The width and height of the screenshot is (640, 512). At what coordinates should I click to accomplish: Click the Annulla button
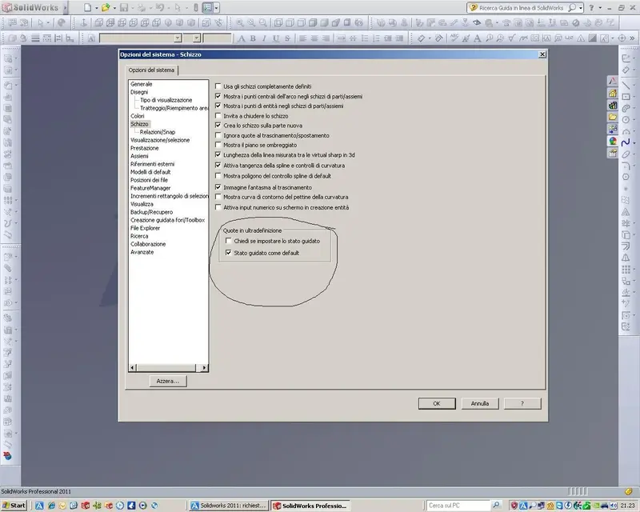(x=480, y=403)
